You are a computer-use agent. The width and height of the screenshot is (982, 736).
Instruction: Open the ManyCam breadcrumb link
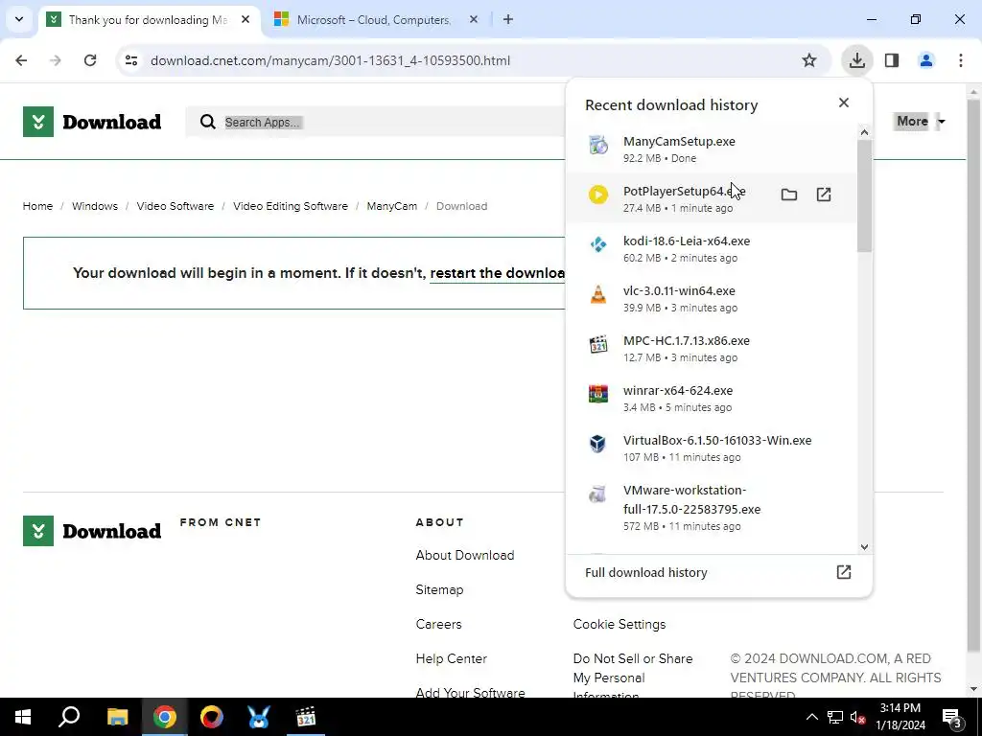392,206
